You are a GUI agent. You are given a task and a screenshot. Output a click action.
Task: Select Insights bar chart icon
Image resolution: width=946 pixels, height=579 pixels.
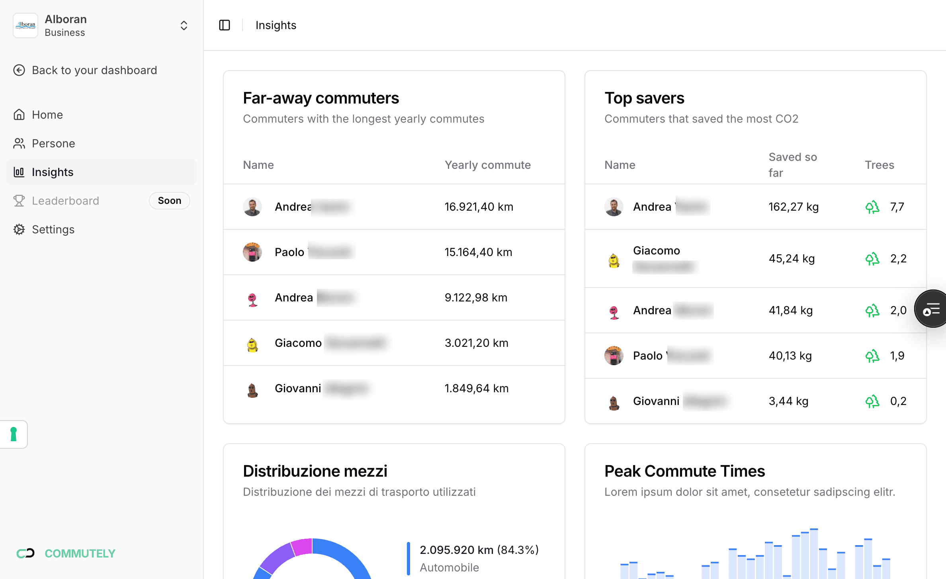(x=19, y=172)
